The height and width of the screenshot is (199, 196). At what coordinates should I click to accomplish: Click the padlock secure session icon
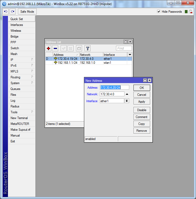(190, 12)
